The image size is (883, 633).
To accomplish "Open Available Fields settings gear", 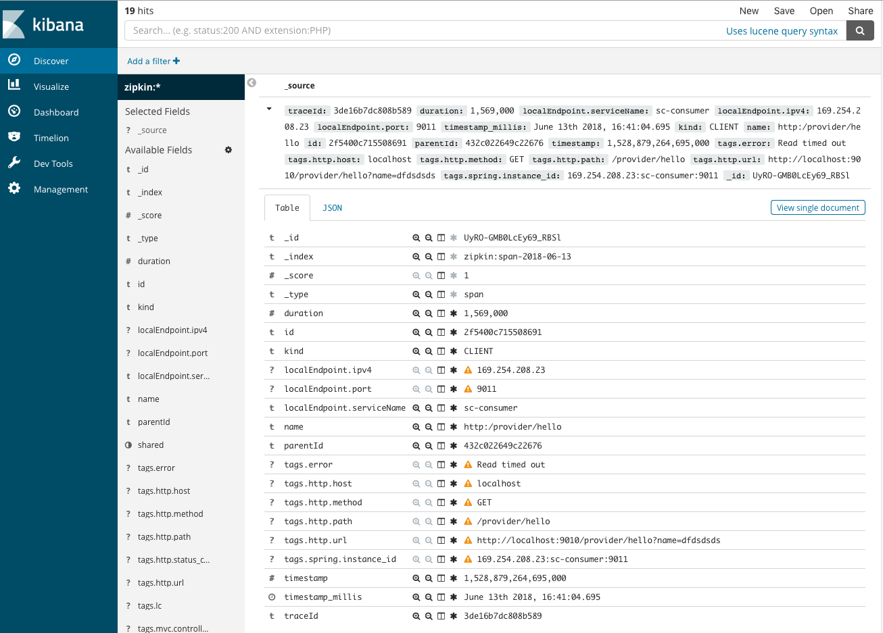I will pos(229,150).
